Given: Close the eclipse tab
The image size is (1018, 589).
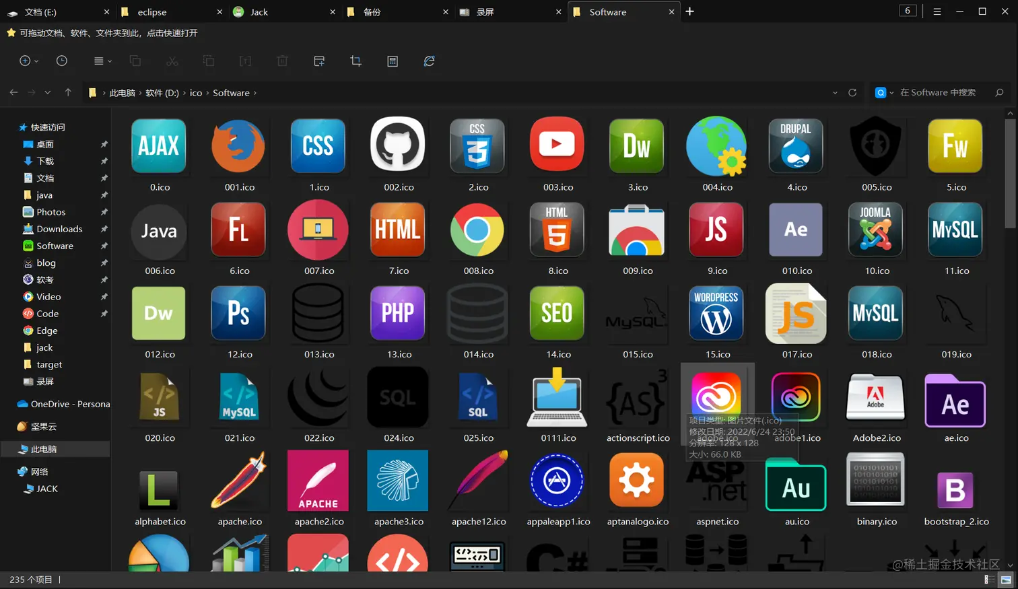Looking at the screenshot, I should (x=219, y=12).
